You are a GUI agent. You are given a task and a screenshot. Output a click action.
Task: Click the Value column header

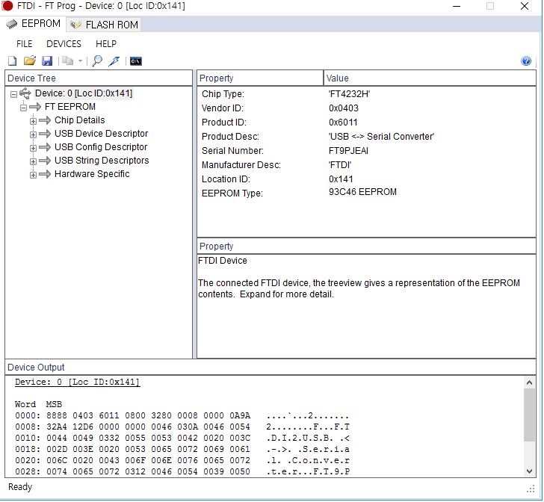(430, 78)
